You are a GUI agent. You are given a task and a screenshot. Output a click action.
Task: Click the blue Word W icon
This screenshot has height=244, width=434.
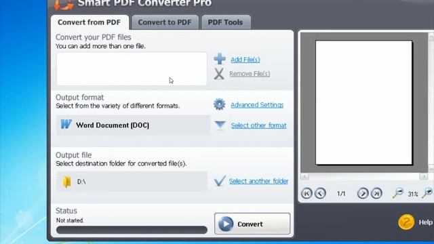click(x=66, y=124)
